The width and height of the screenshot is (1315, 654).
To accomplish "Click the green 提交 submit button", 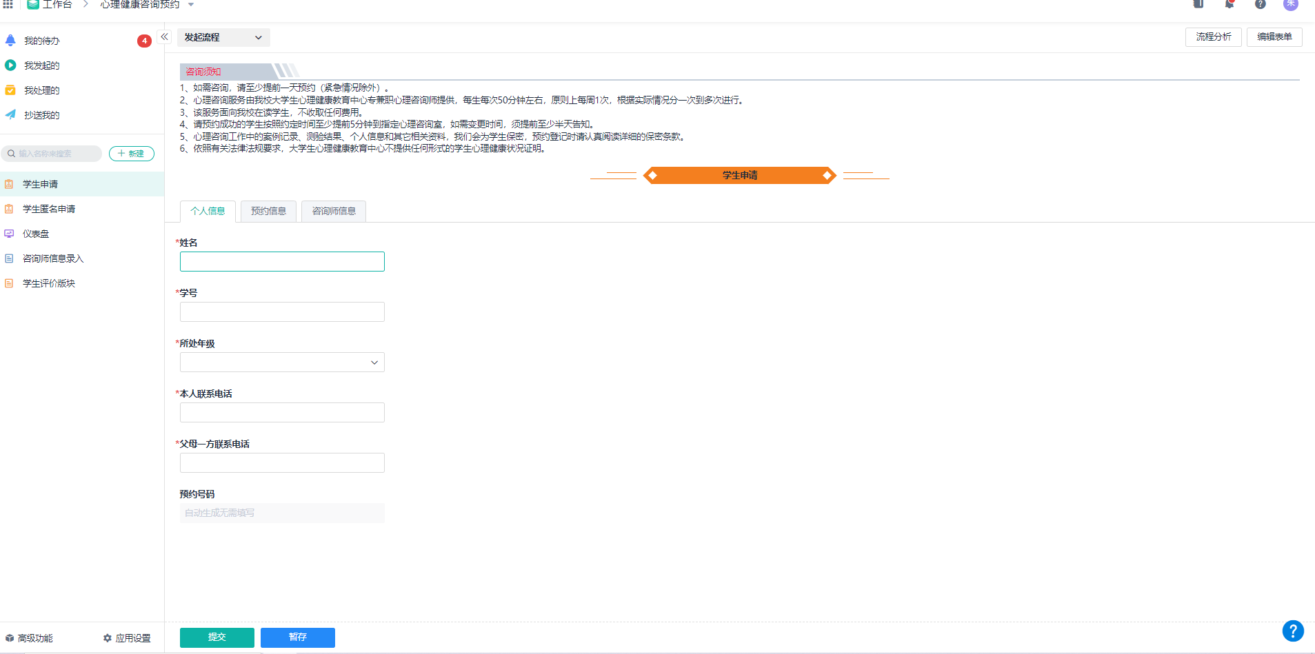I will coord(217,637).
